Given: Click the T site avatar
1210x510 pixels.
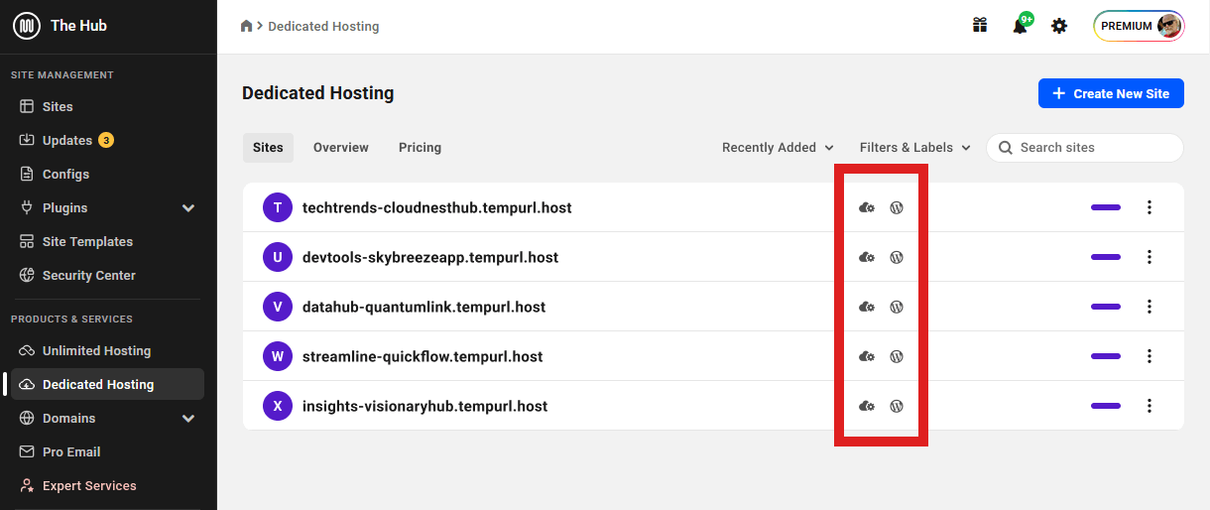Looking at the screenshot, I should click(278, 207).
